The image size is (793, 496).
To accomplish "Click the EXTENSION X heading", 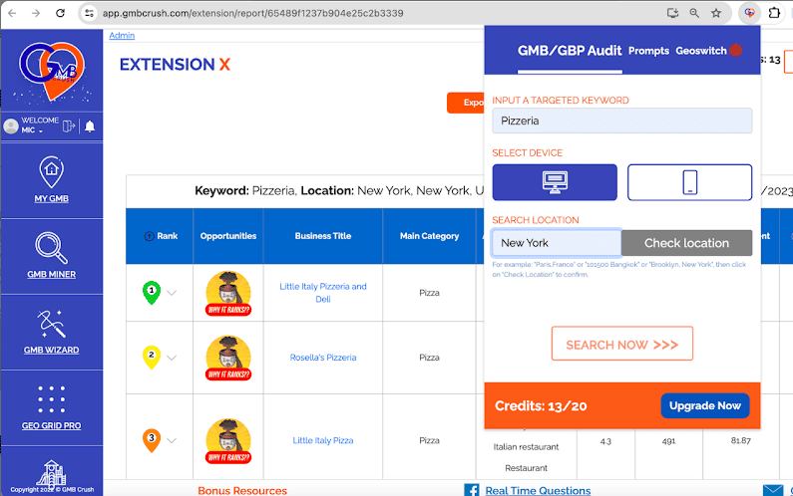I will pos(175,65).
